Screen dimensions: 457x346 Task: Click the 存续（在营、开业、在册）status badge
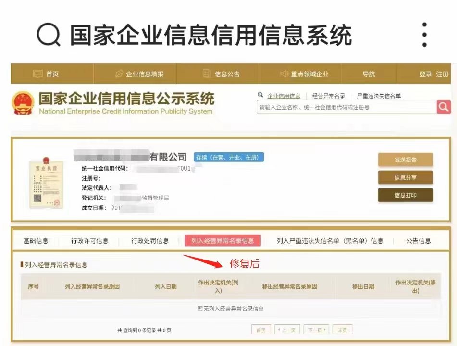coord(229,158)
